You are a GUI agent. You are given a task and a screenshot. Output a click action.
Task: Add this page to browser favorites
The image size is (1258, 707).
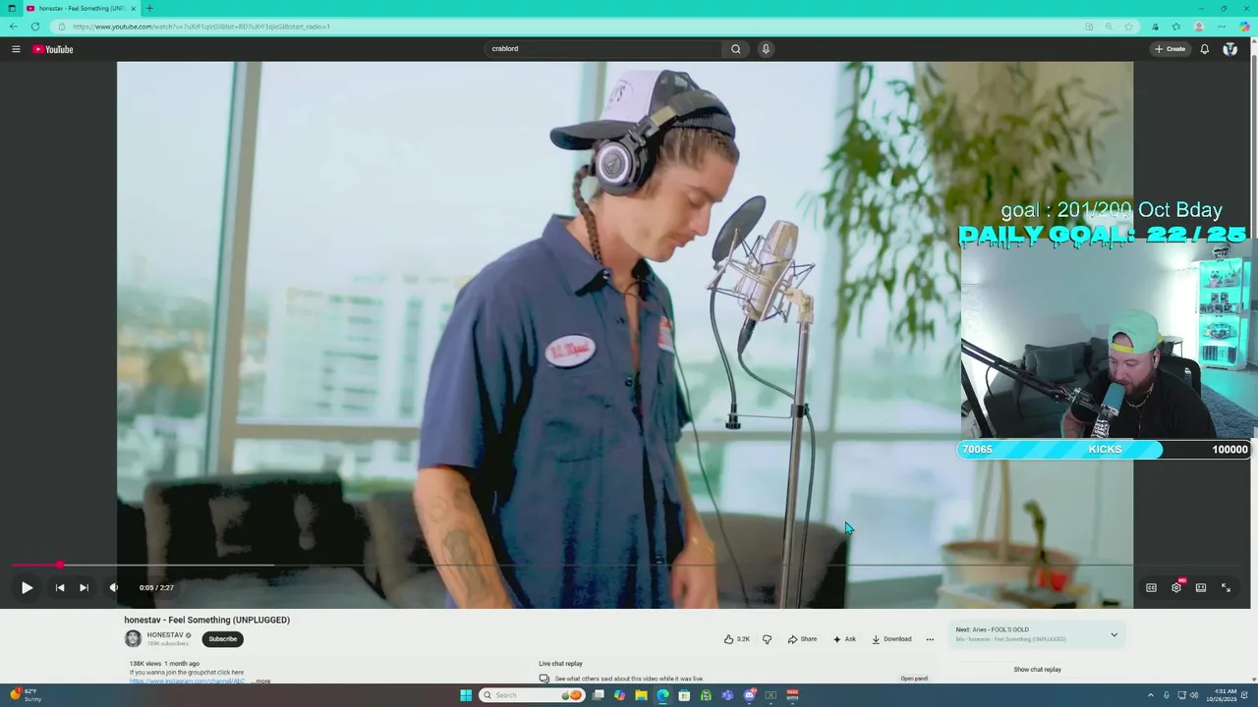coord(1128,27)
